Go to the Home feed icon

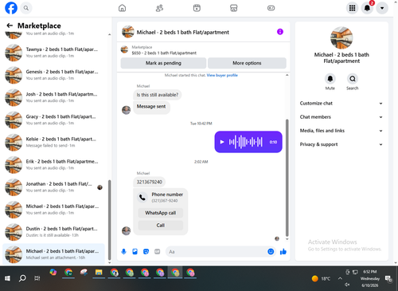pos(122,8)
